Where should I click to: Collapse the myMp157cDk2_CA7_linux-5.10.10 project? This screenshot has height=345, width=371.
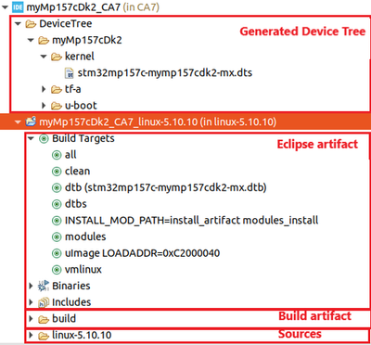(x=18, y=122)
